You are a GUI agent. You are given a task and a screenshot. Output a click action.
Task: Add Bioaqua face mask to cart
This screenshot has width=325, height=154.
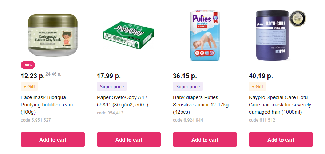tap(53, 139)
